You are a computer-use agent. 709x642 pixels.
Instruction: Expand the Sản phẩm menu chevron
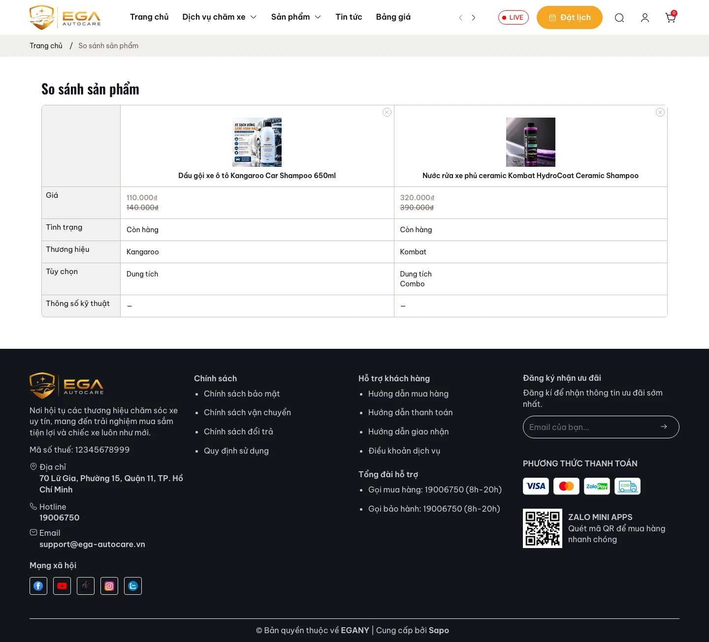click(318, 17)
